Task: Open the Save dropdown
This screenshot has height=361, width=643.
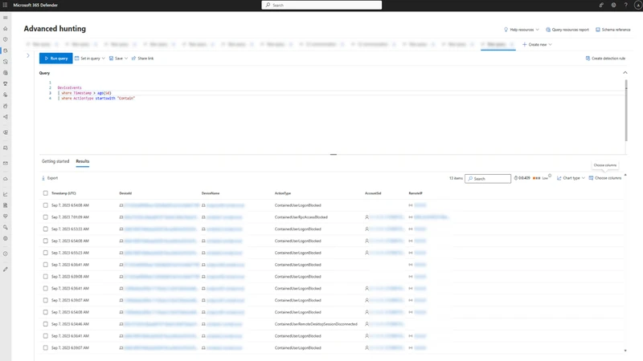Action: (118, 59)
